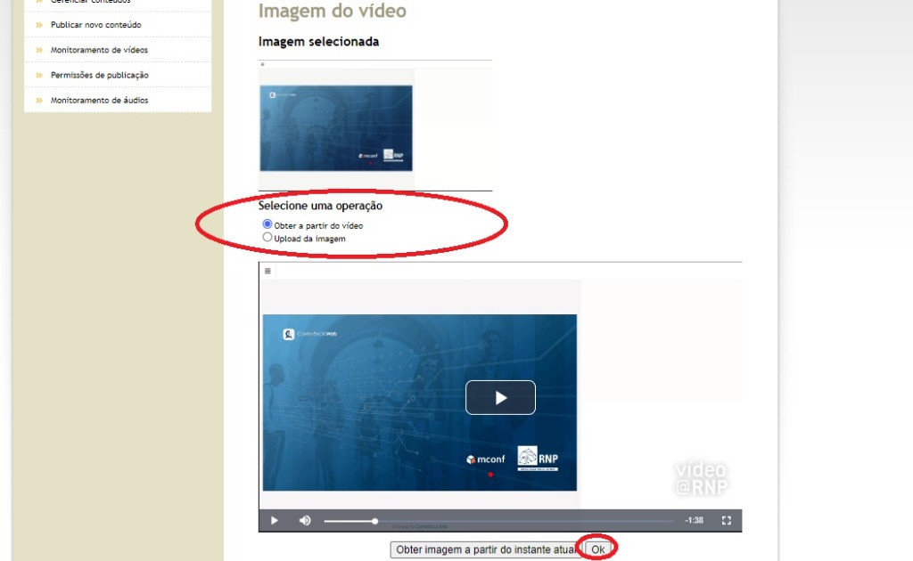Viewport: 913px width, 561px height.
Task: Click the video@RNP watermark on the player
Action: 701,478
